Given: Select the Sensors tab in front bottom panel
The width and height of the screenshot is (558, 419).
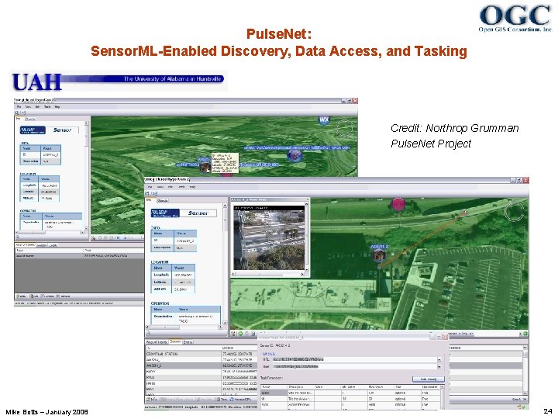Looking at the screenshot, I should tap(175, 341).
